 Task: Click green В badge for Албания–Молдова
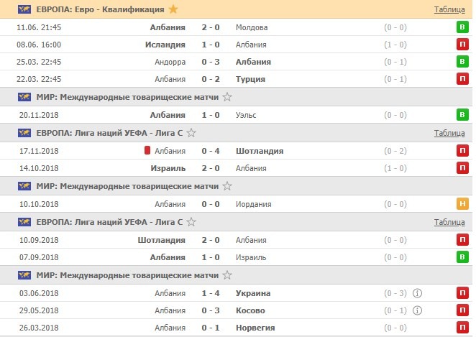click(x=461, y=27)
